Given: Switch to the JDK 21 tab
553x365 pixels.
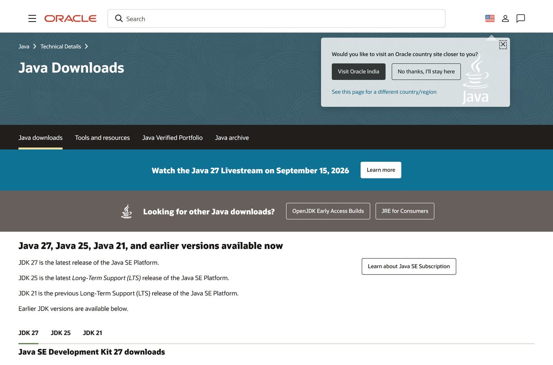Looking at the screenshot, I should click(x=93, y=333).
